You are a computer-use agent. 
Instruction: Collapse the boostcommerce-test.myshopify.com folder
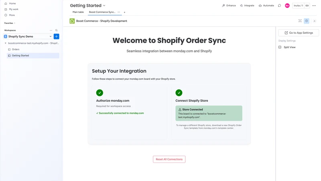6,43
